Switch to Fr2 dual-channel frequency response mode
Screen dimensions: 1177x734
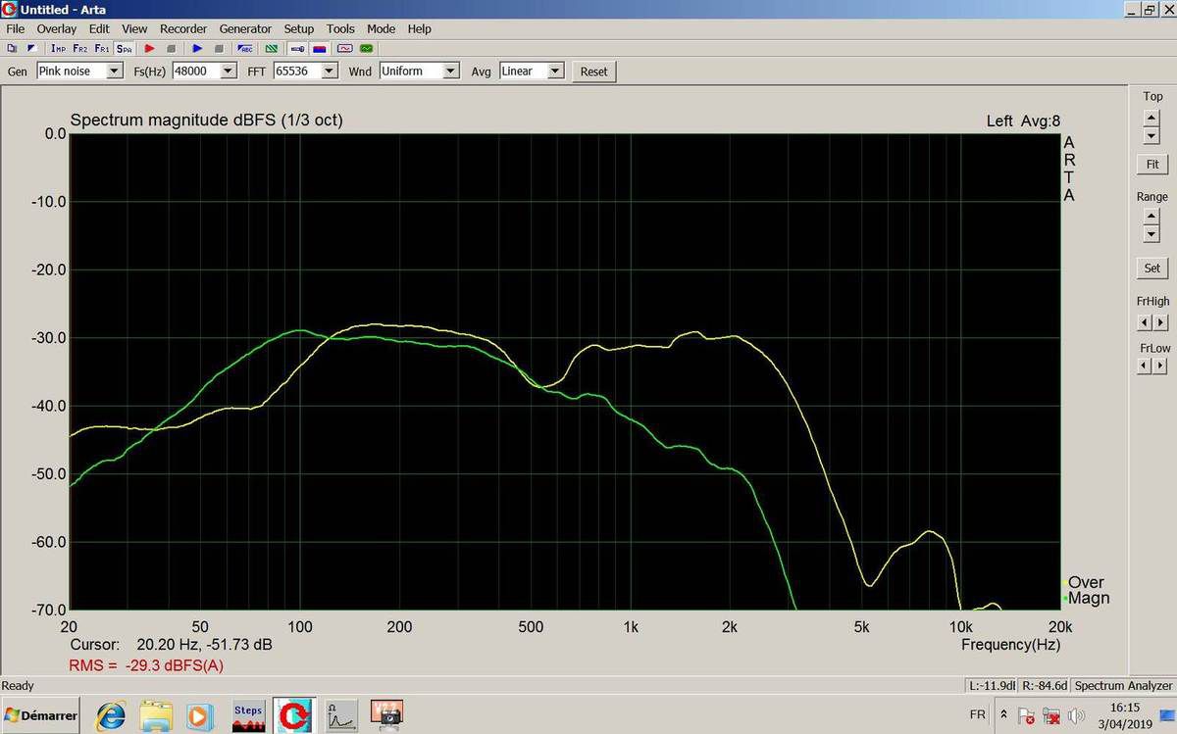80,48
